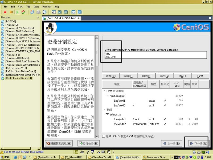
Task: Open the Edit menu
Action: coord(13,7)
